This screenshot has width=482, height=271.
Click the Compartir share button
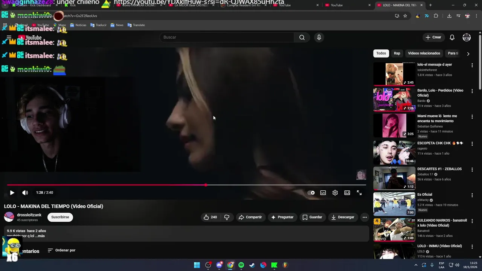(250, 217)
